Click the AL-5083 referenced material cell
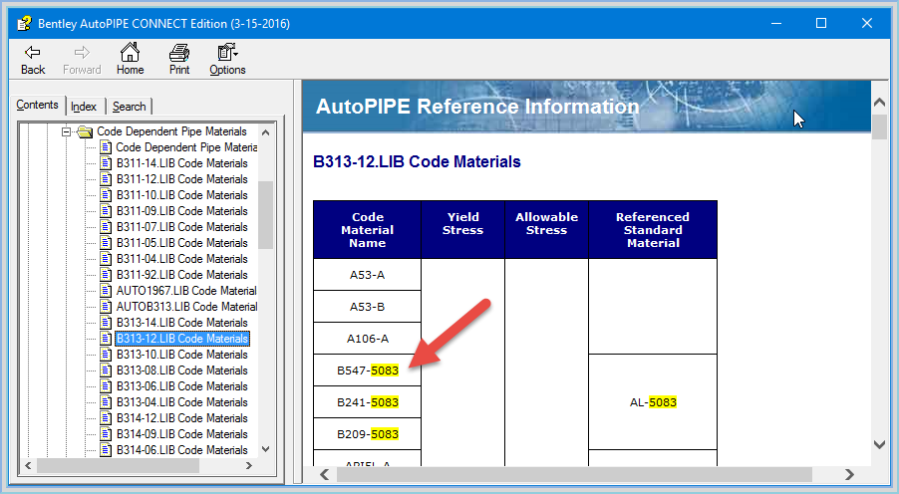 pos(653,402)
